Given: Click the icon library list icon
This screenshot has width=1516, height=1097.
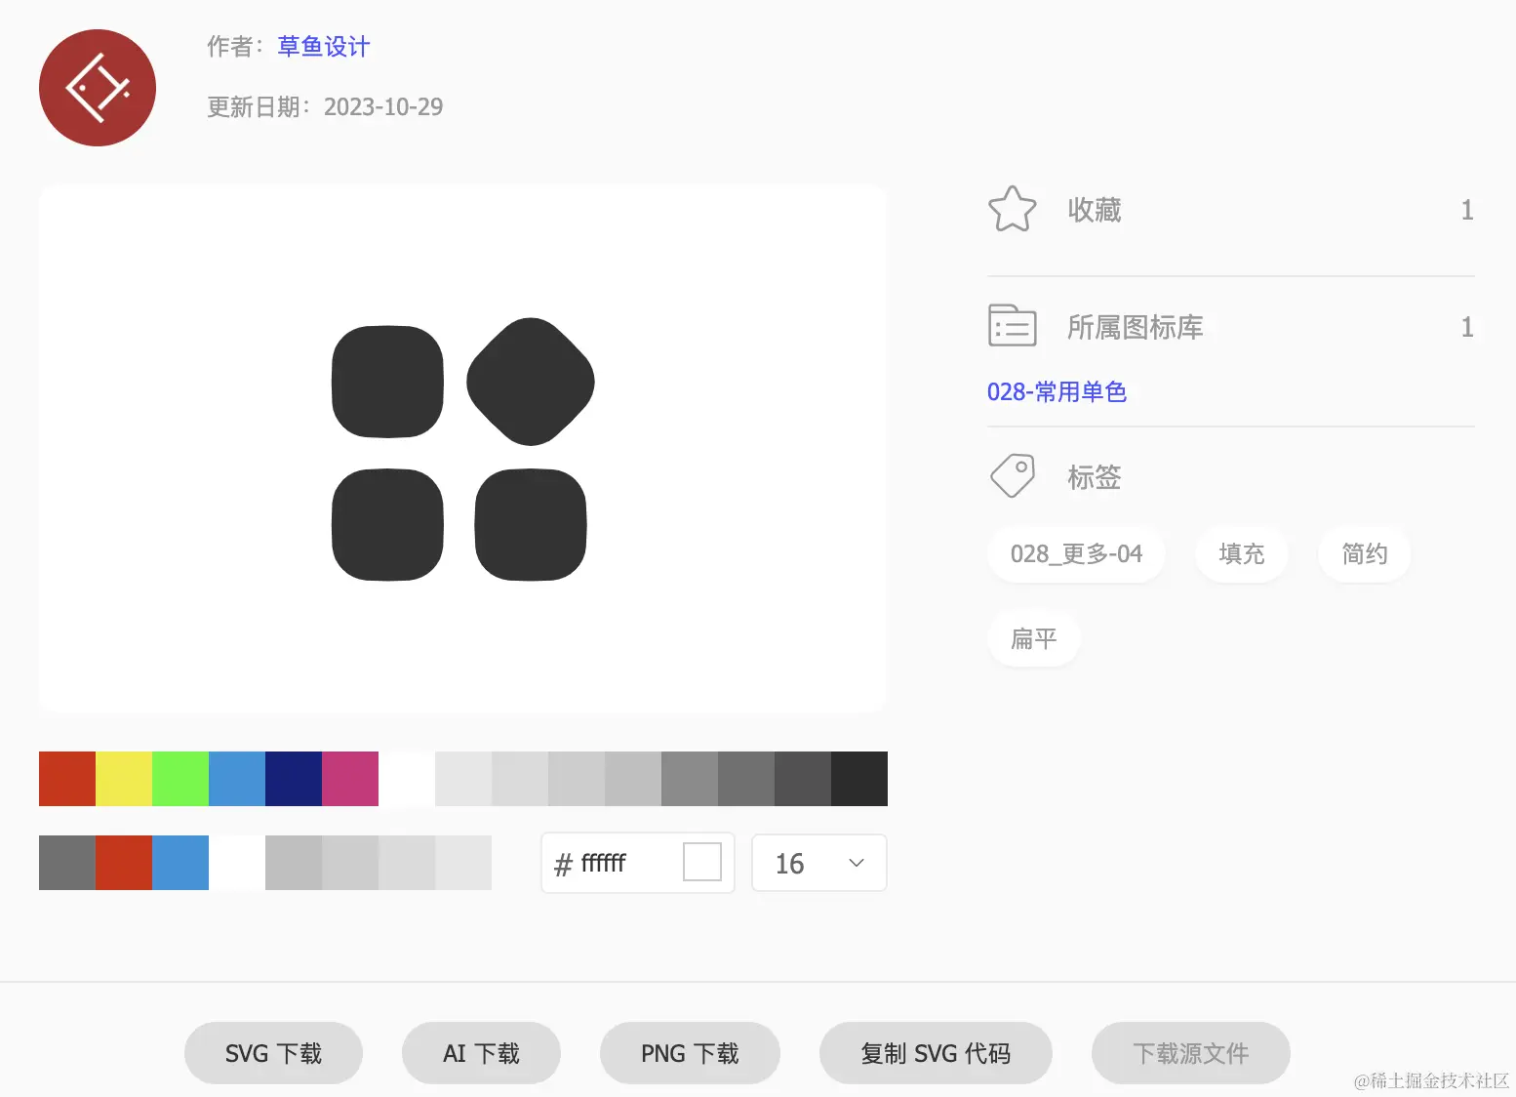Looking at the screenshot, I should (x=1013, y=327).
